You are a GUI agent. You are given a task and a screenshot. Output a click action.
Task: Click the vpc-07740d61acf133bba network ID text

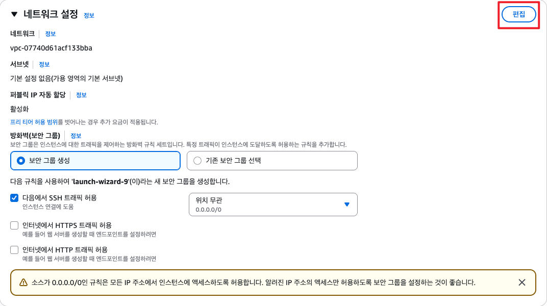pyautogui.click(x=51, y=48)
